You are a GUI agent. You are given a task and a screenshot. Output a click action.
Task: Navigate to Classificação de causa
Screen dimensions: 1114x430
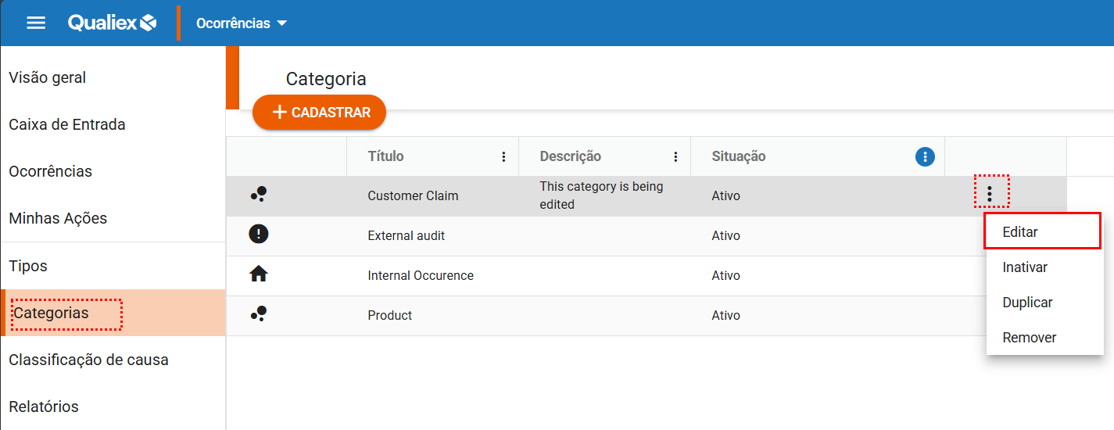click(x=88, y=360)
